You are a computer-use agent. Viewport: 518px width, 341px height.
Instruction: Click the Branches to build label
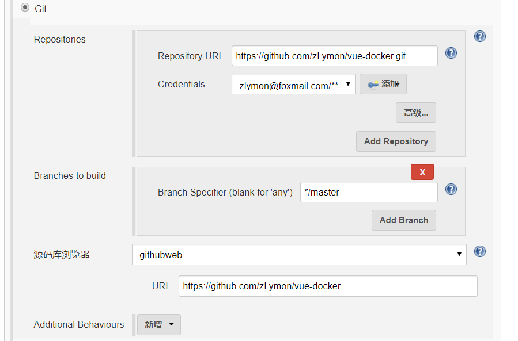tap(70, 176)
